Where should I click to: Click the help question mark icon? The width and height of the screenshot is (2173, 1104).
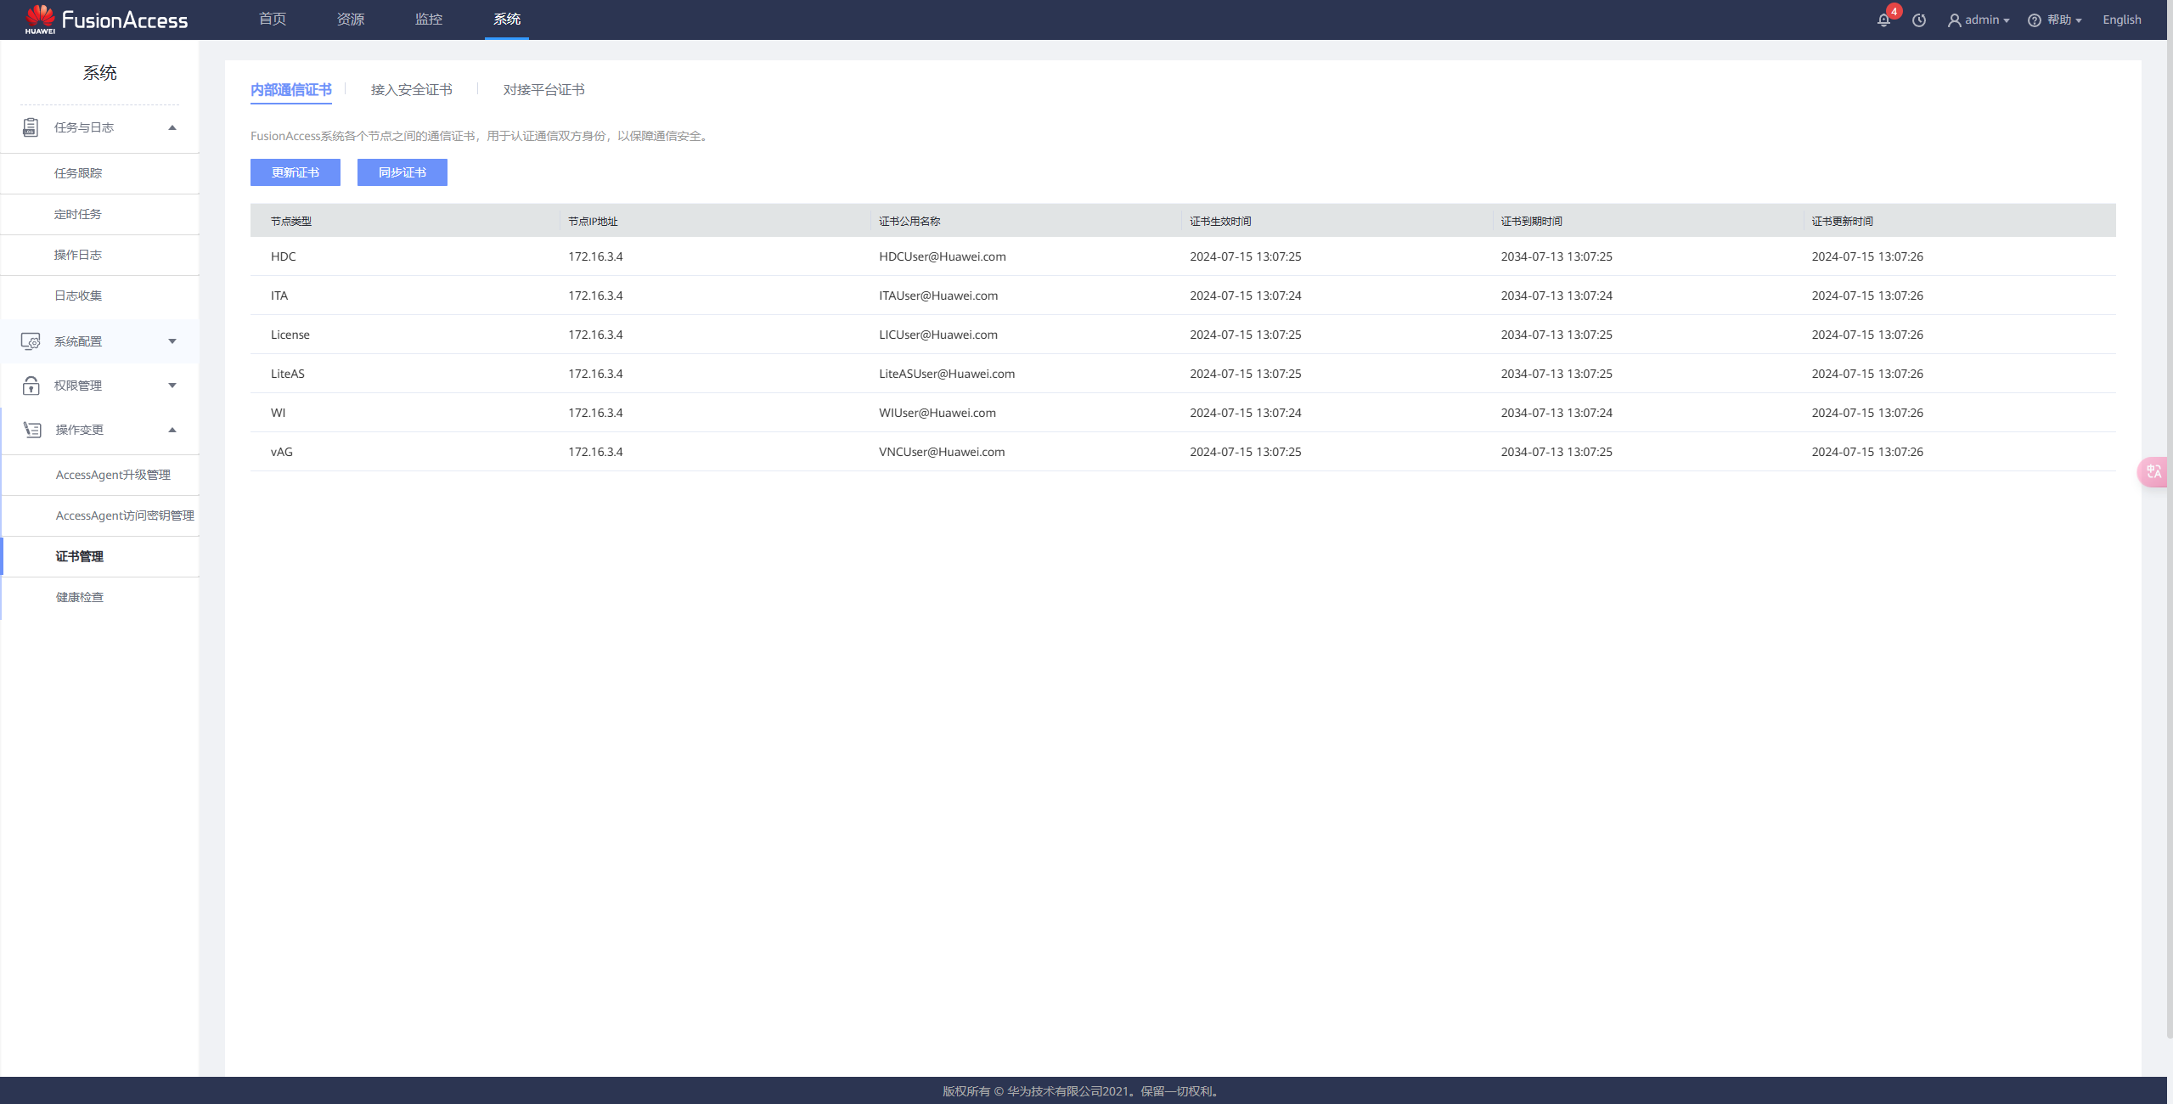point(2034,20)
